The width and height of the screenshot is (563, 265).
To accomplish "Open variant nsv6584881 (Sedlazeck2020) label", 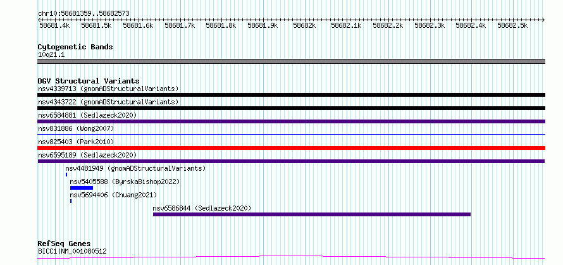I will 87,115.
